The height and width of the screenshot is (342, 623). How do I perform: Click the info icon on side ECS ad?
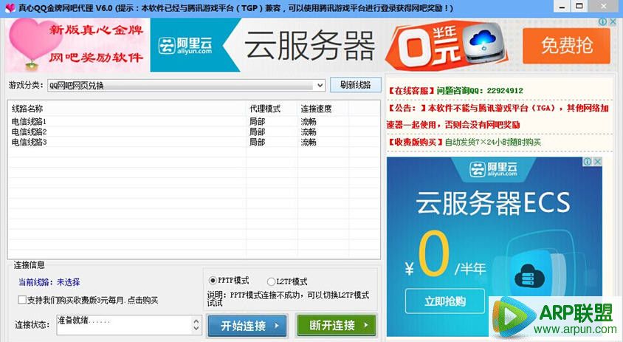coord(588,162)
